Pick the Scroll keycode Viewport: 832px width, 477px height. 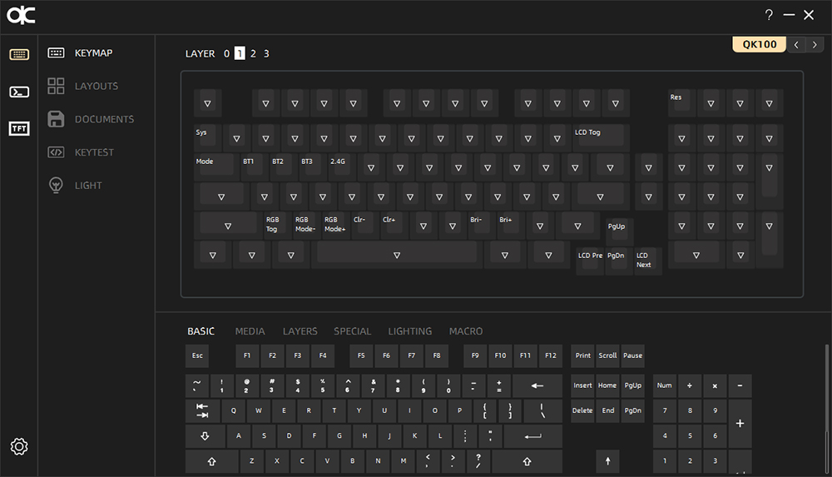[607, 356]
